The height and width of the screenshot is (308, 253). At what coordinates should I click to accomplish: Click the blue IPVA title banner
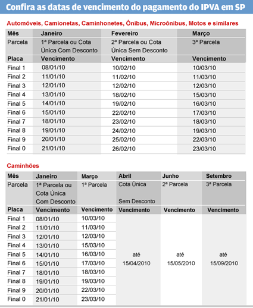click(x=126, y=7)
